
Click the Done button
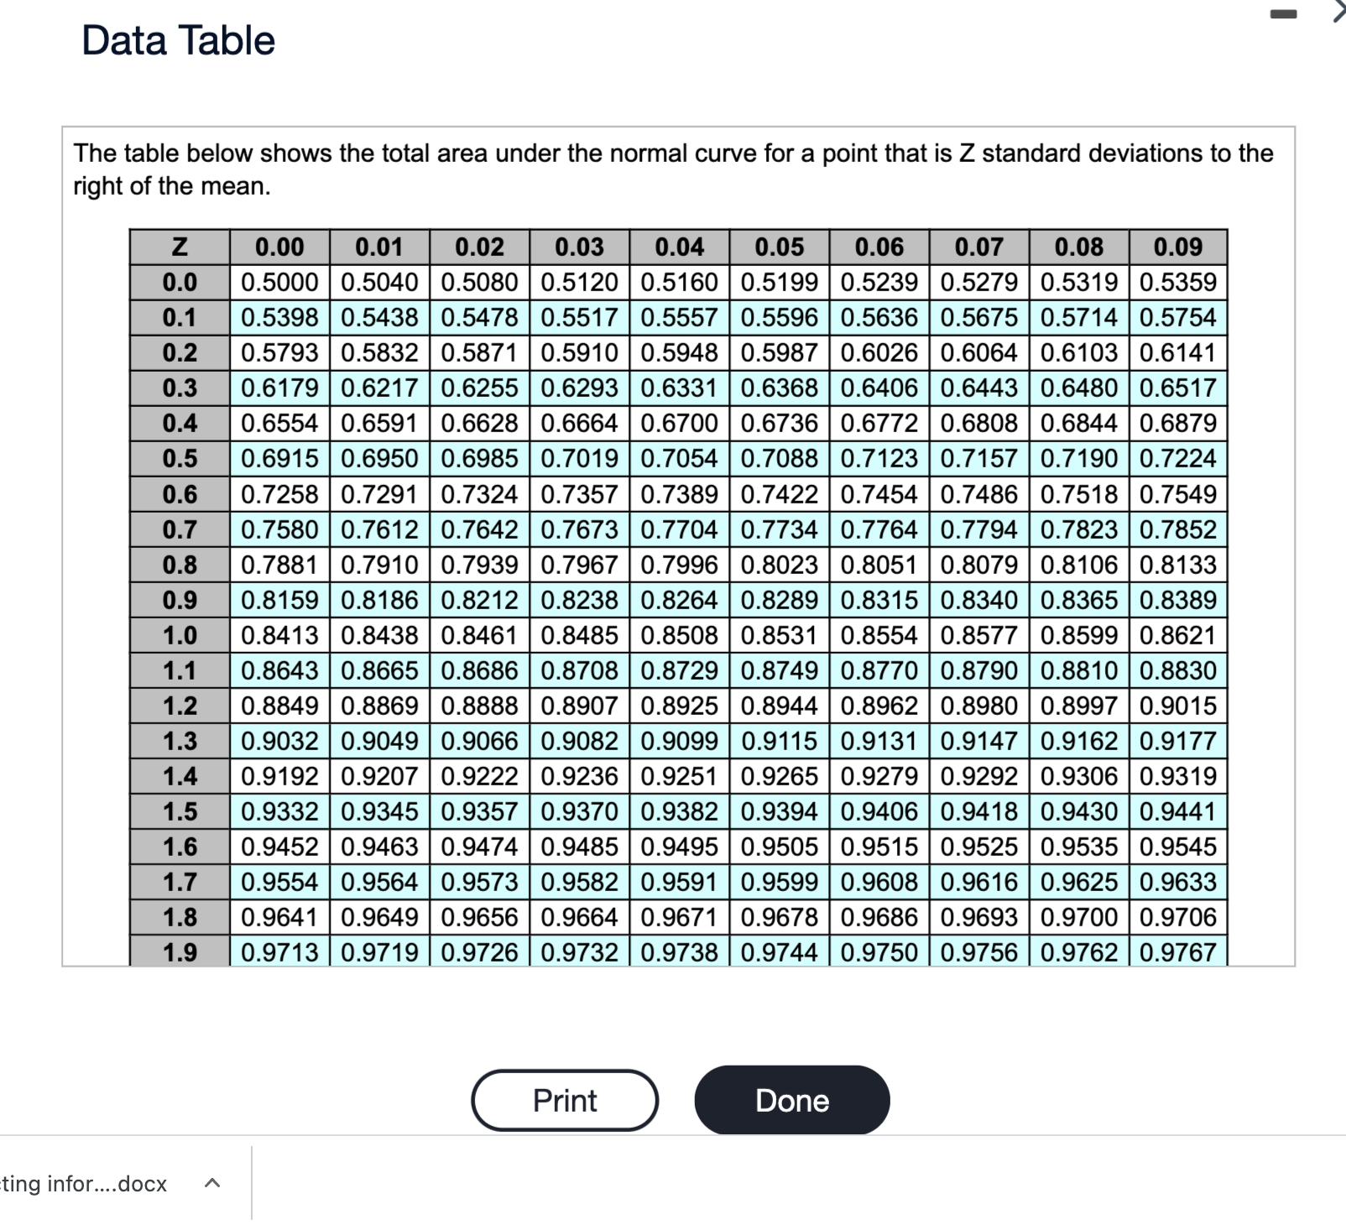point(790,1100)
